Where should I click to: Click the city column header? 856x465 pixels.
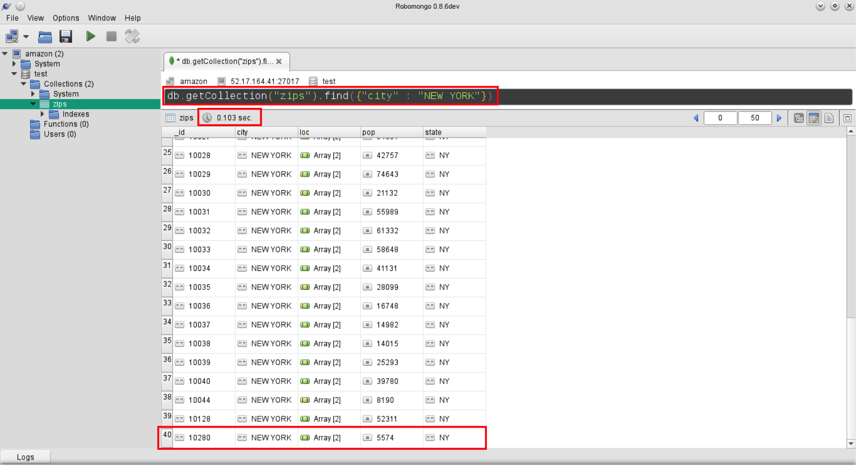(266, 132)
